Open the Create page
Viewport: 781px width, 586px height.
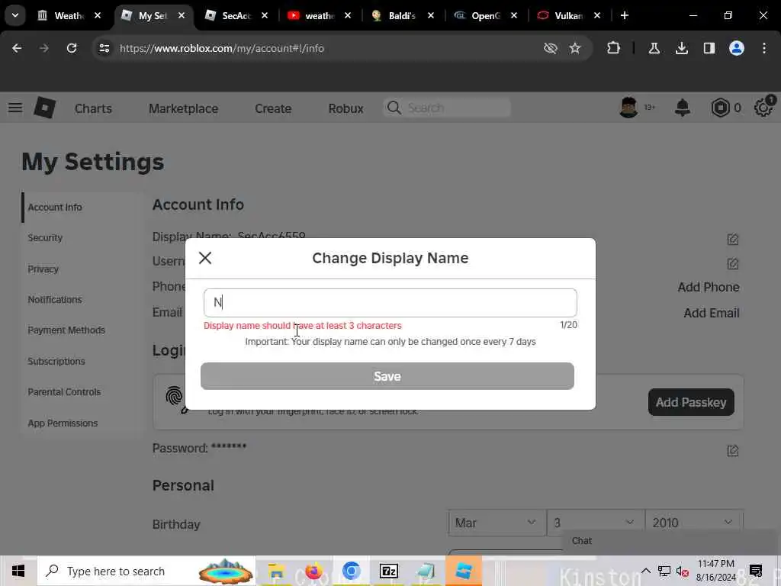click(273, 108)
